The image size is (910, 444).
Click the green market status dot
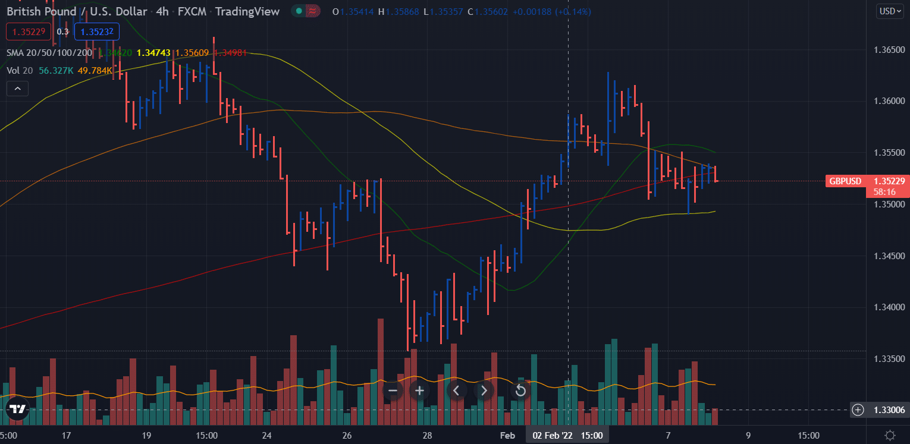tap(298, 11)
